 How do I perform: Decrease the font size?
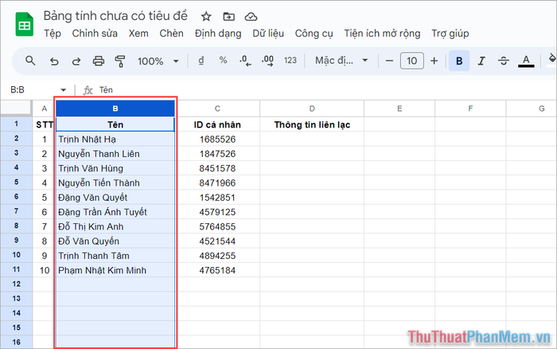(x=389, y=61)
